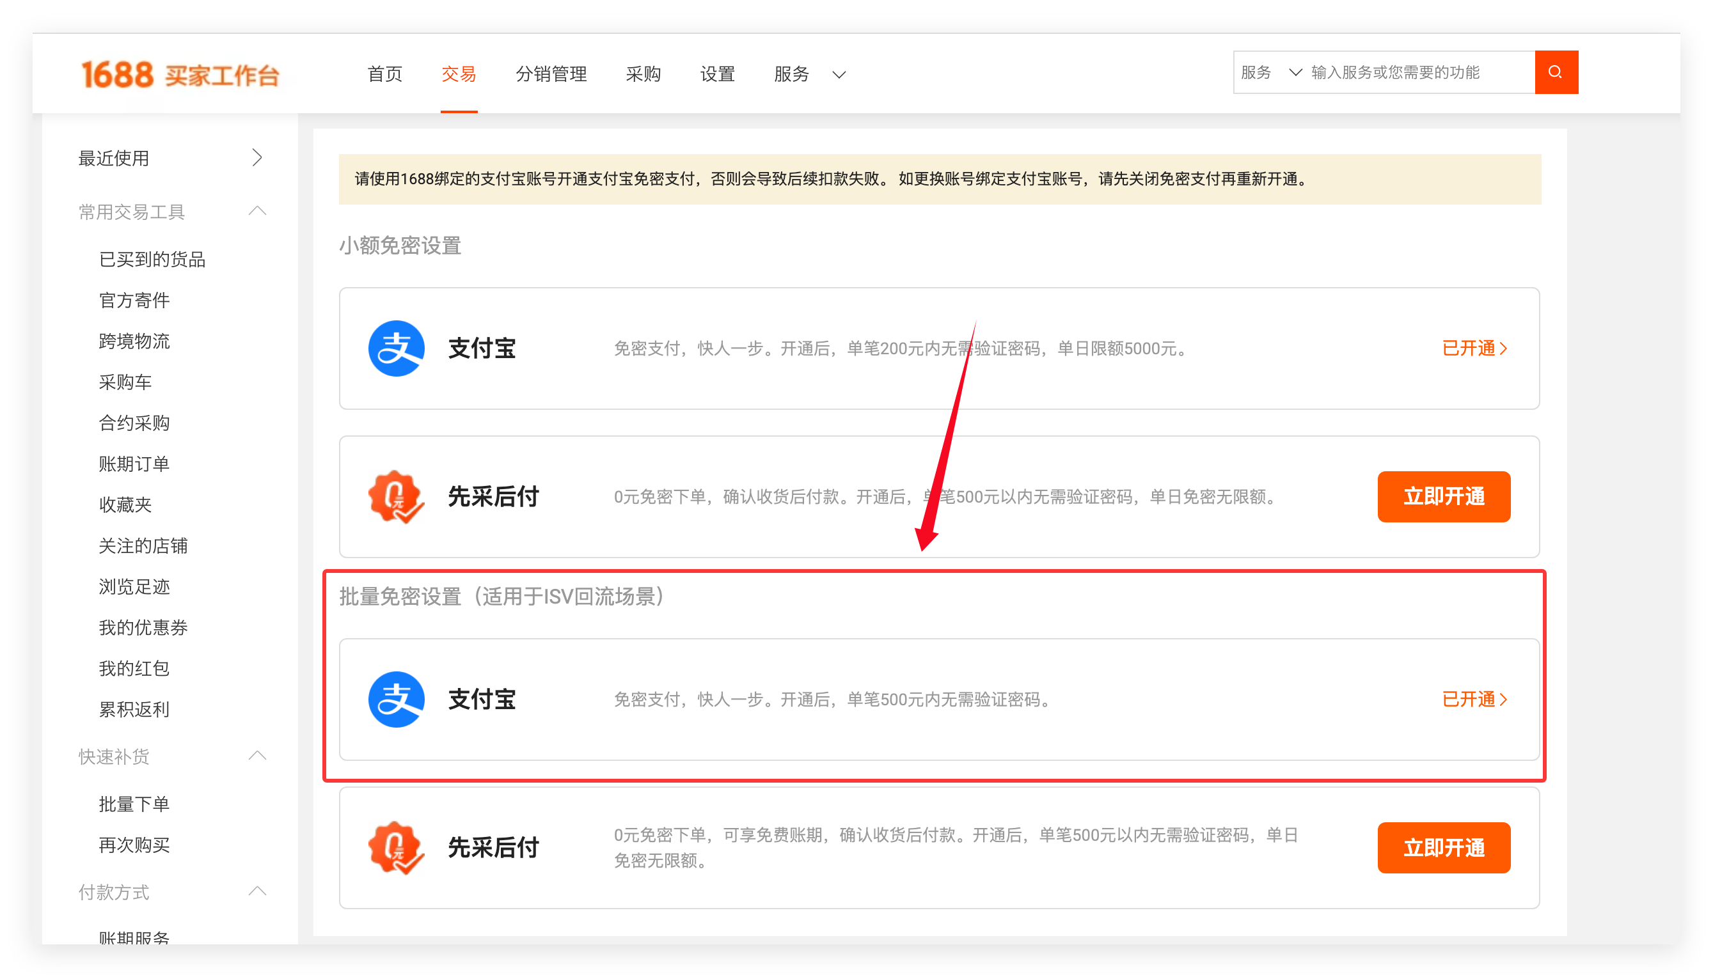1713x977 pixels.
Task: Expand 最近使用 with the right arrow
Action: pos(257,158)
